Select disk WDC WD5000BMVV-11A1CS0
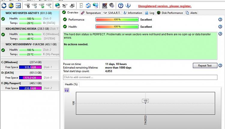The height and width of the screenshot is (129, 225). point(30,49)
